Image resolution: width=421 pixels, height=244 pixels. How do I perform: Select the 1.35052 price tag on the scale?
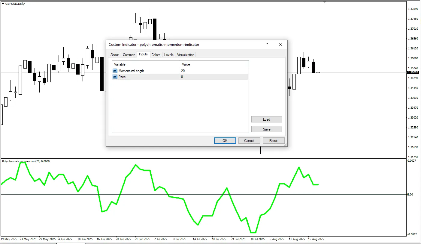pos(413,72)
